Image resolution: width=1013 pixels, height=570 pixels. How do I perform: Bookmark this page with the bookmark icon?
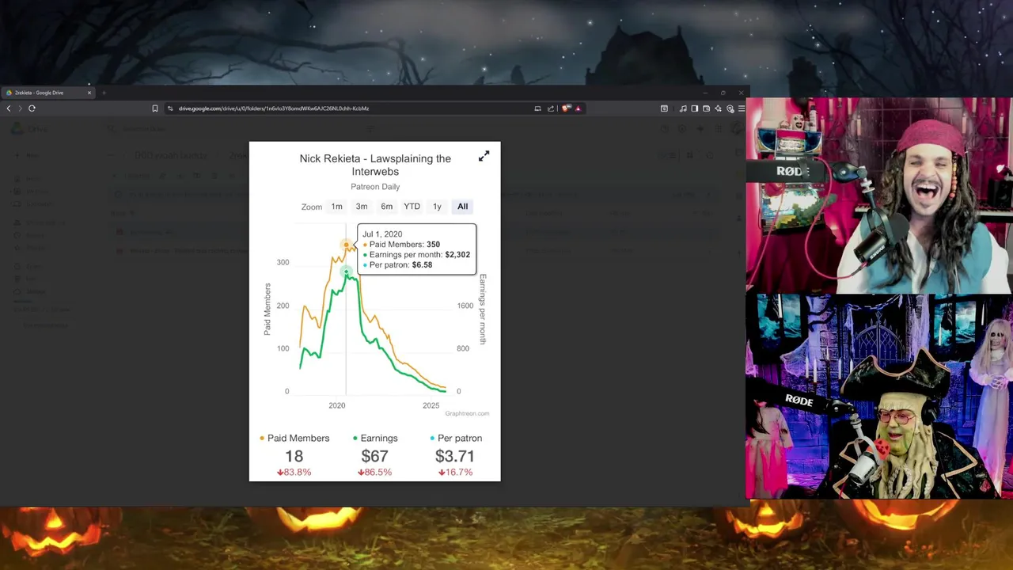click(x=155, y=108)
